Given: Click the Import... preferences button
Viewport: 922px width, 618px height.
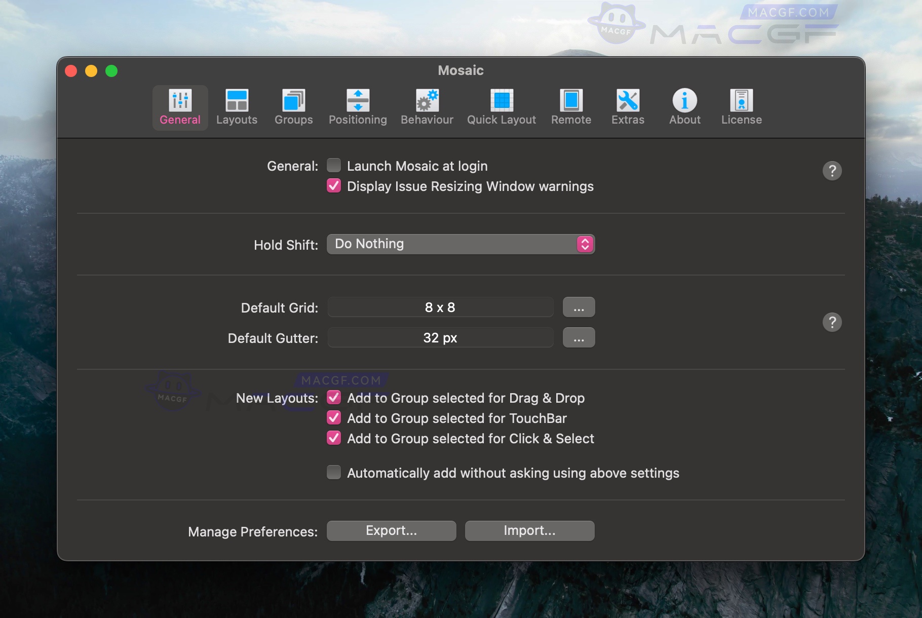Looking at the screenshot, I should pos(529,531).
